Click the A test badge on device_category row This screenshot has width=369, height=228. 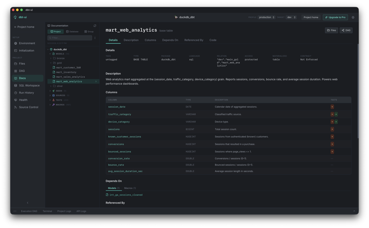tap(336, 122)
